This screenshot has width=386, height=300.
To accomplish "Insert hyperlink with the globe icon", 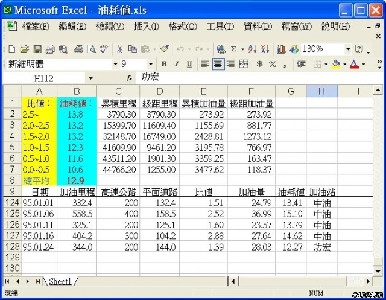I will tap(221, 49).
